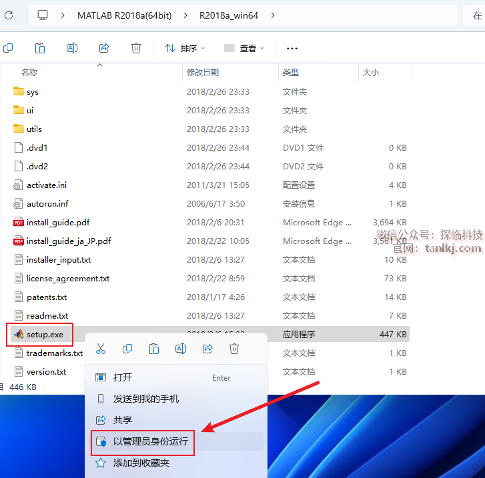Select patents.txt file
Image resolution: width=485 pixels, height=478 pixels.
point(47,297)
